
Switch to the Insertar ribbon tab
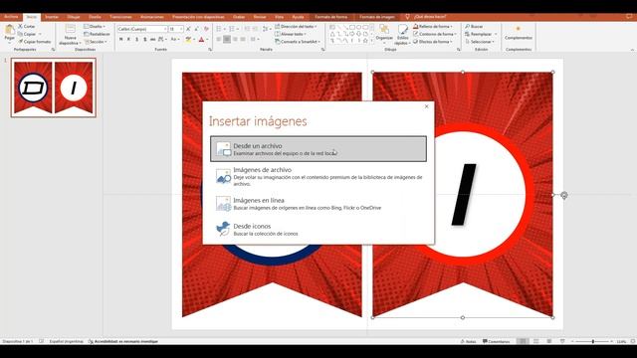[52, 17]
